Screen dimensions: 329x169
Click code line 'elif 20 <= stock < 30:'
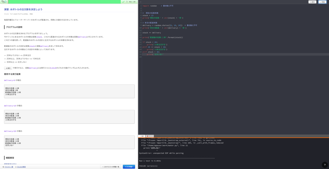(155, 47)
